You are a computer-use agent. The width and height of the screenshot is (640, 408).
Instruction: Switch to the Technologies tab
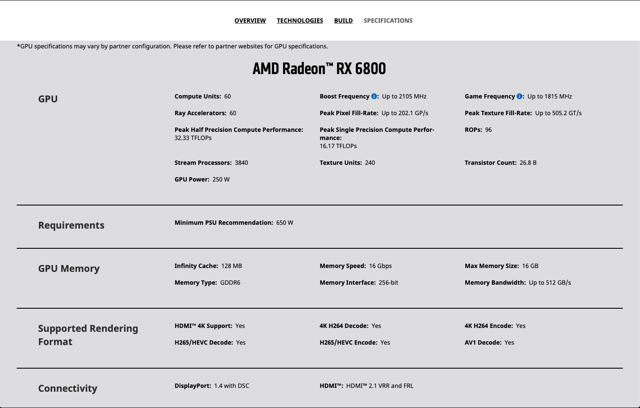tap(300, 21)
